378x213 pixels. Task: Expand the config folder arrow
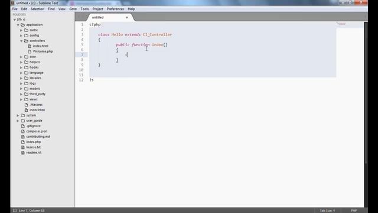[x=21, y=35]
